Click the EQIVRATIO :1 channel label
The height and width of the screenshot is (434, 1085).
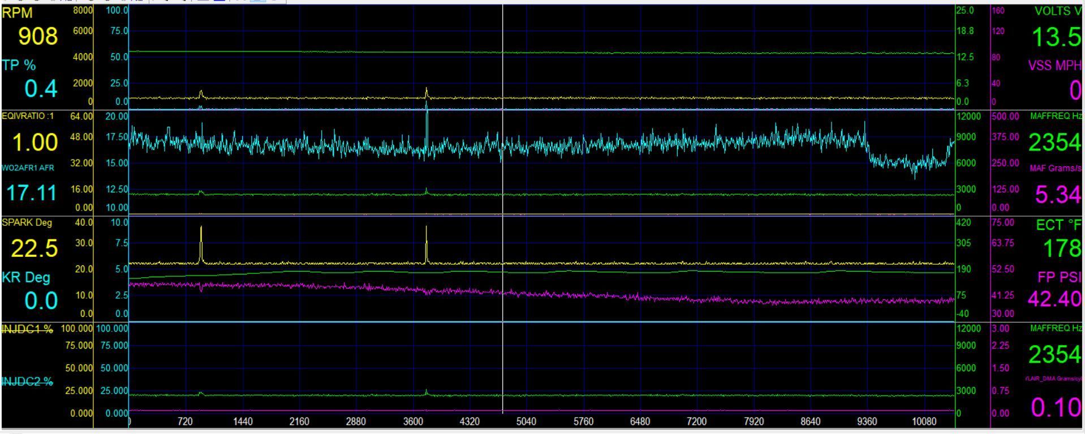(28, 117)
